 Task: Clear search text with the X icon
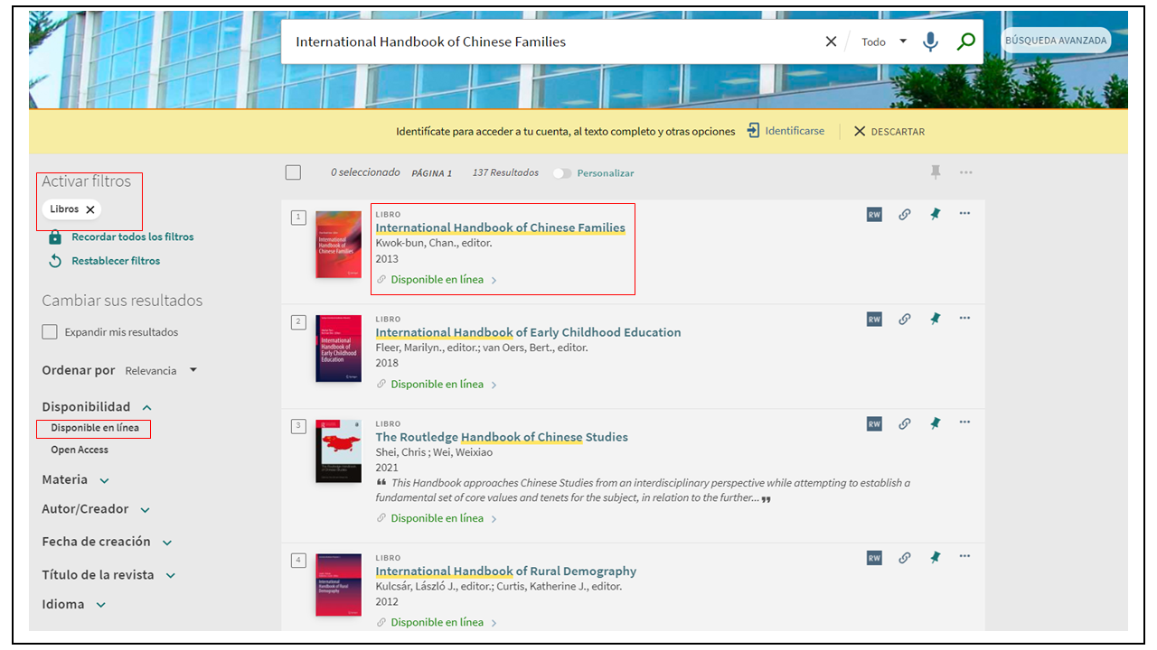point(831,42)
